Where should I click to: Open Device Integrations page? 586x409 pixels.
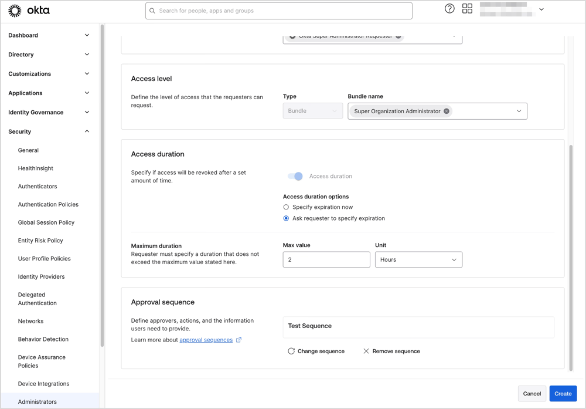click(43, 384)
